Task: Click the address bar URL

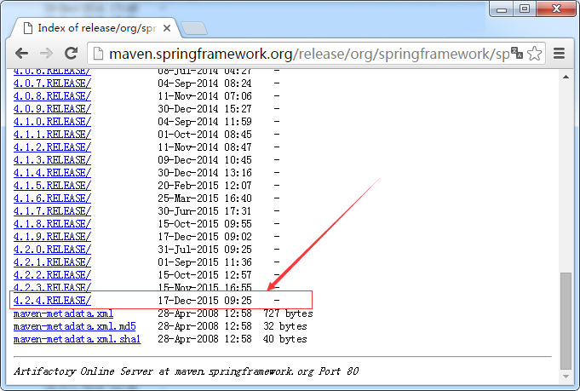Action: [309, 54]
